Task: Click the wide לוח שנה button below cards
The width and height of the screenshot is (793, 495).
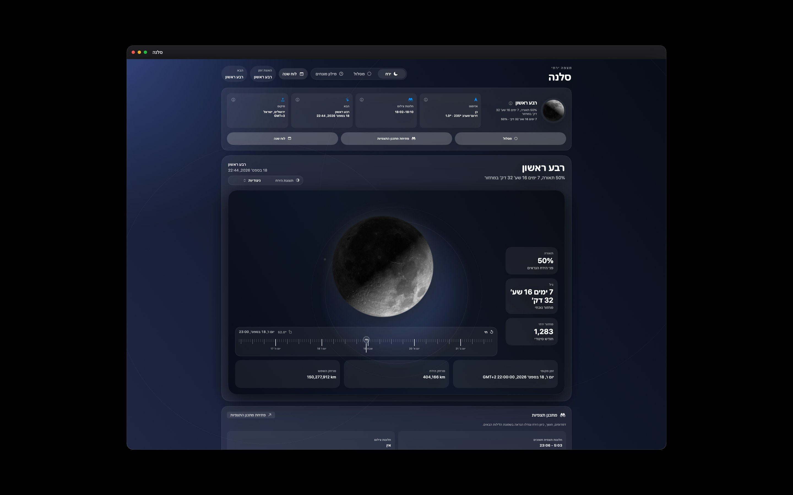Action: pos(282,139)
